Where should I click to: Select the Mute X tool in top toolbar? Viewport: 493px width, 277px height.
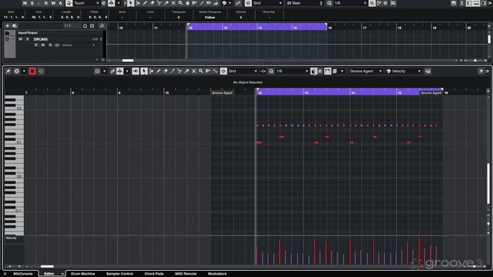point(173,3)
